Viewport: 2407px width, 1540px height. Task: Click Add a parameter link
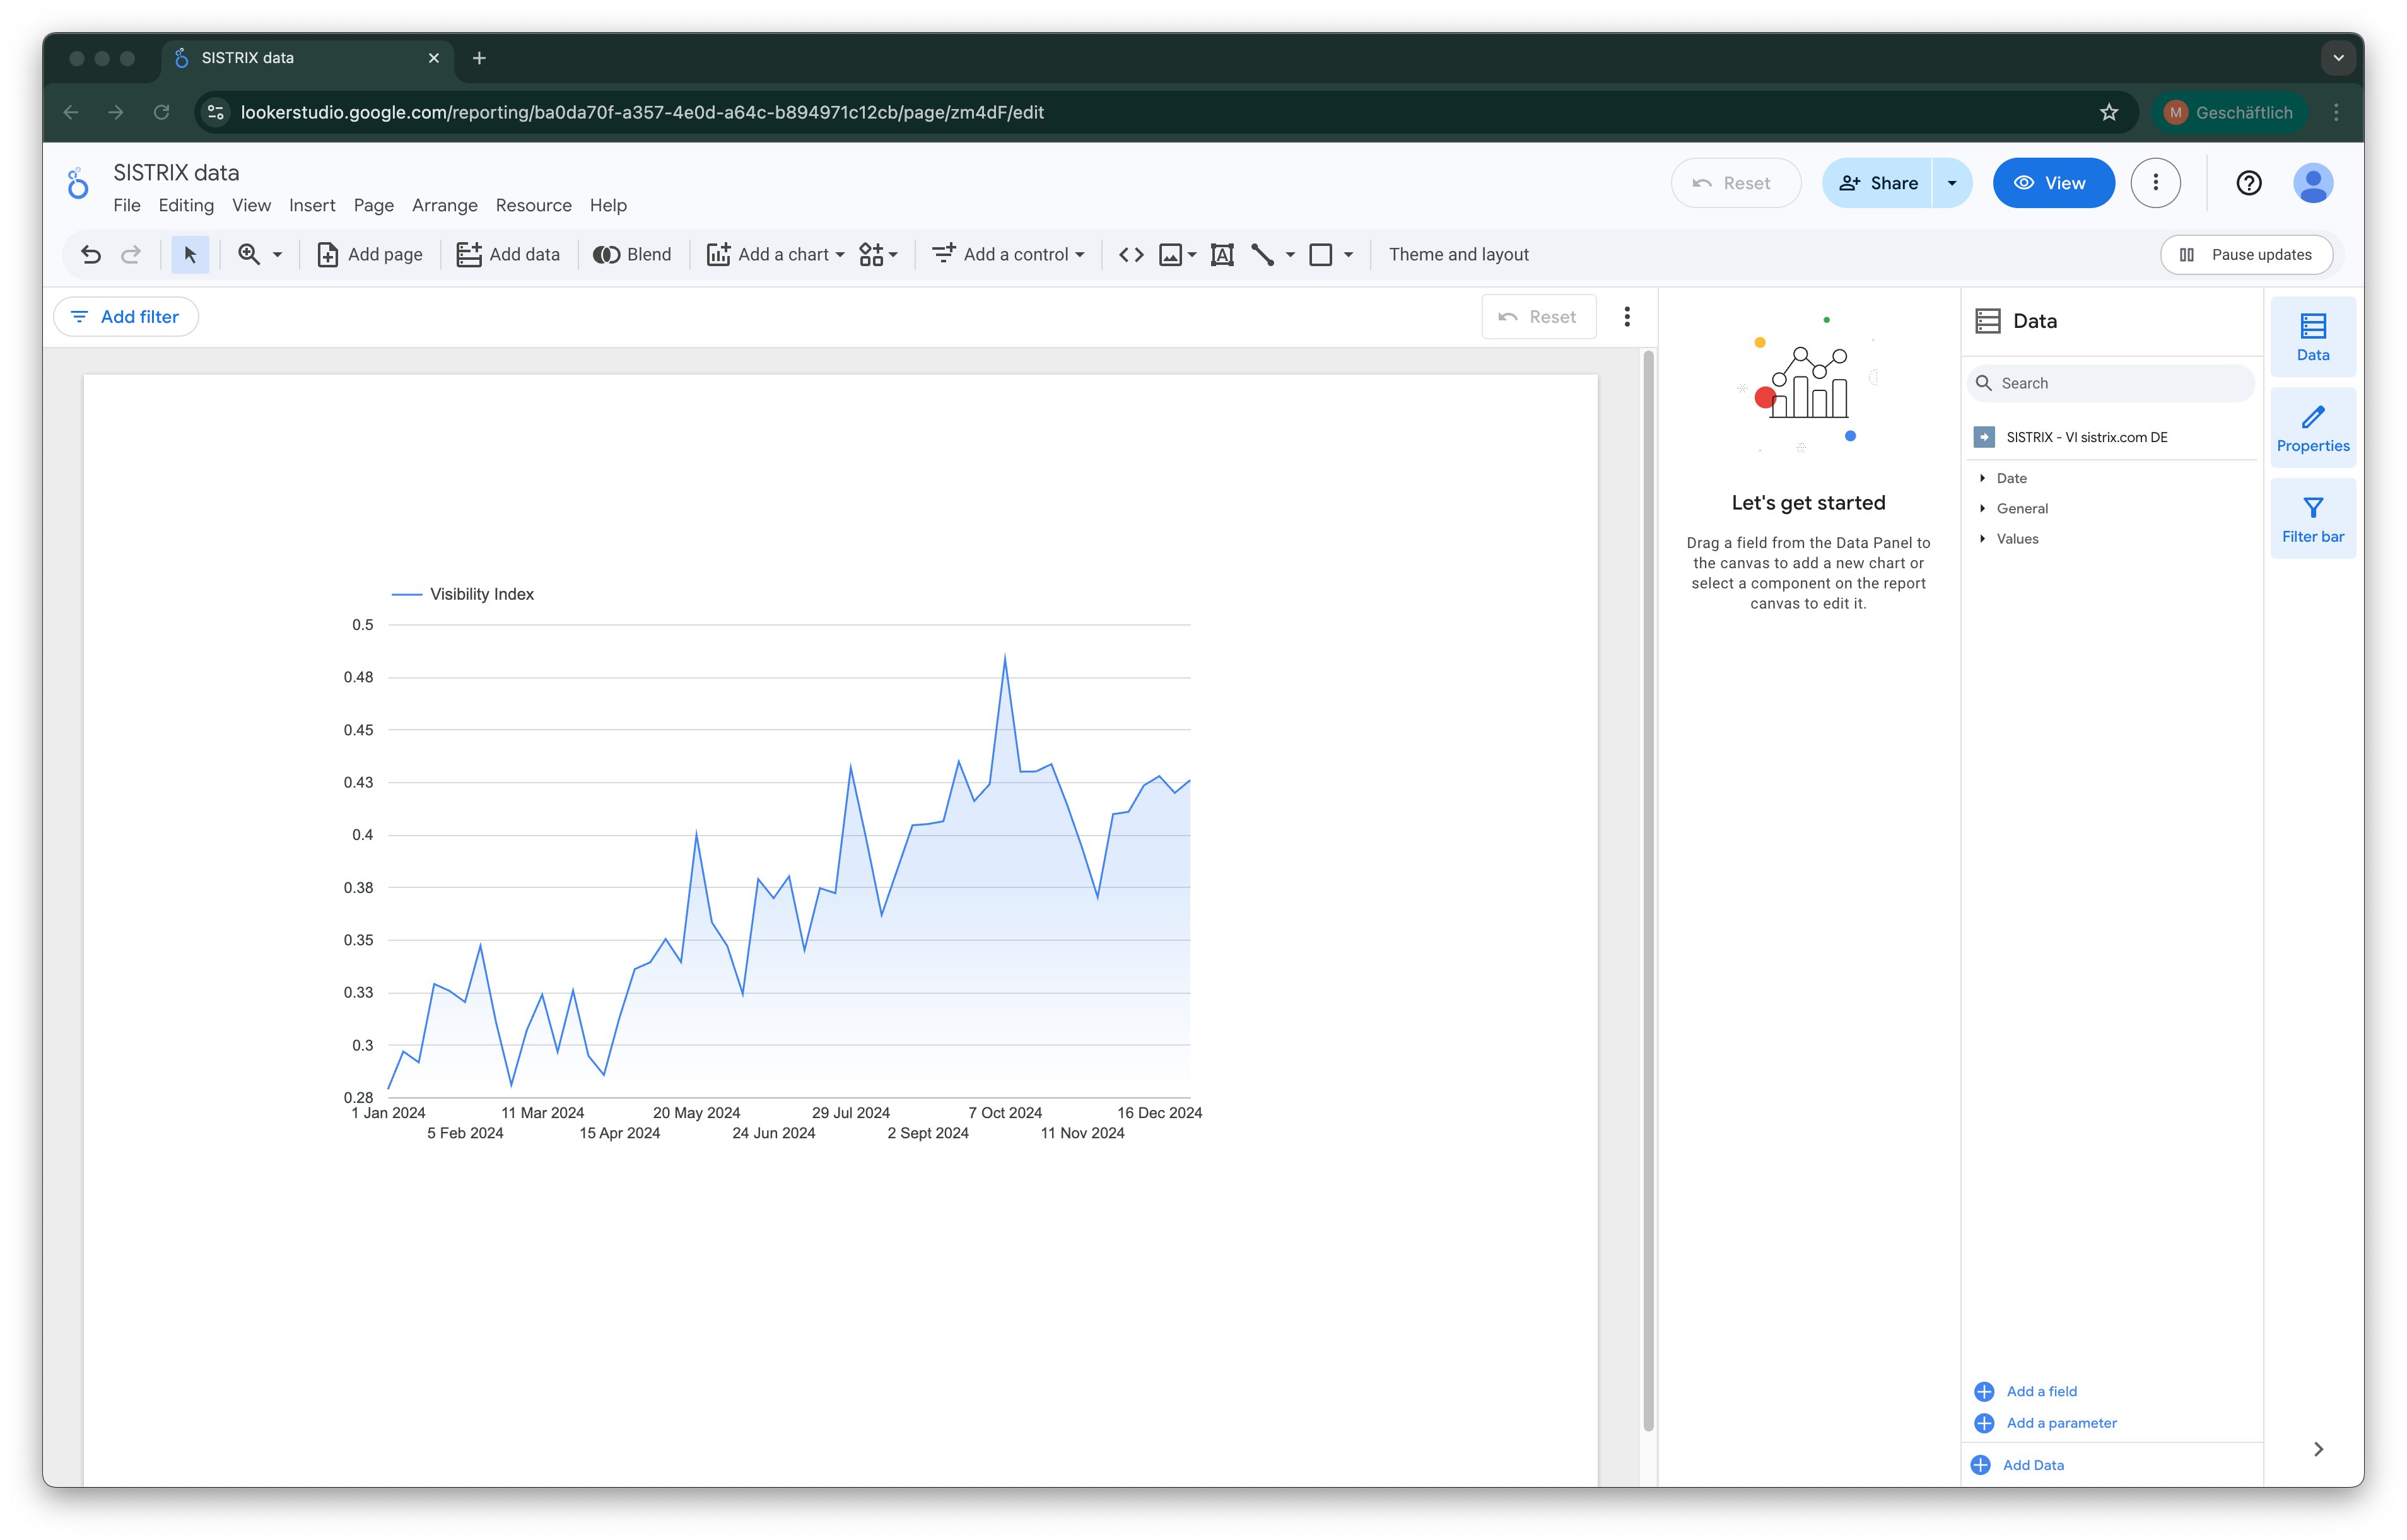2061,1423
